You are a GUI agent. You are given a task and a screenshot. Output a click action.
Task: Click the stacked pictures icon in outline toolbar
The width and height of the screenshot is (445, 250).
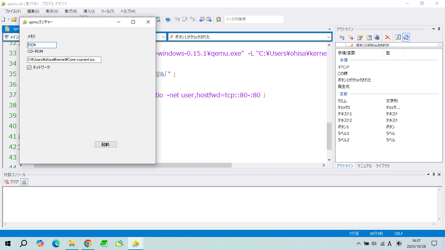pos(377,37)
